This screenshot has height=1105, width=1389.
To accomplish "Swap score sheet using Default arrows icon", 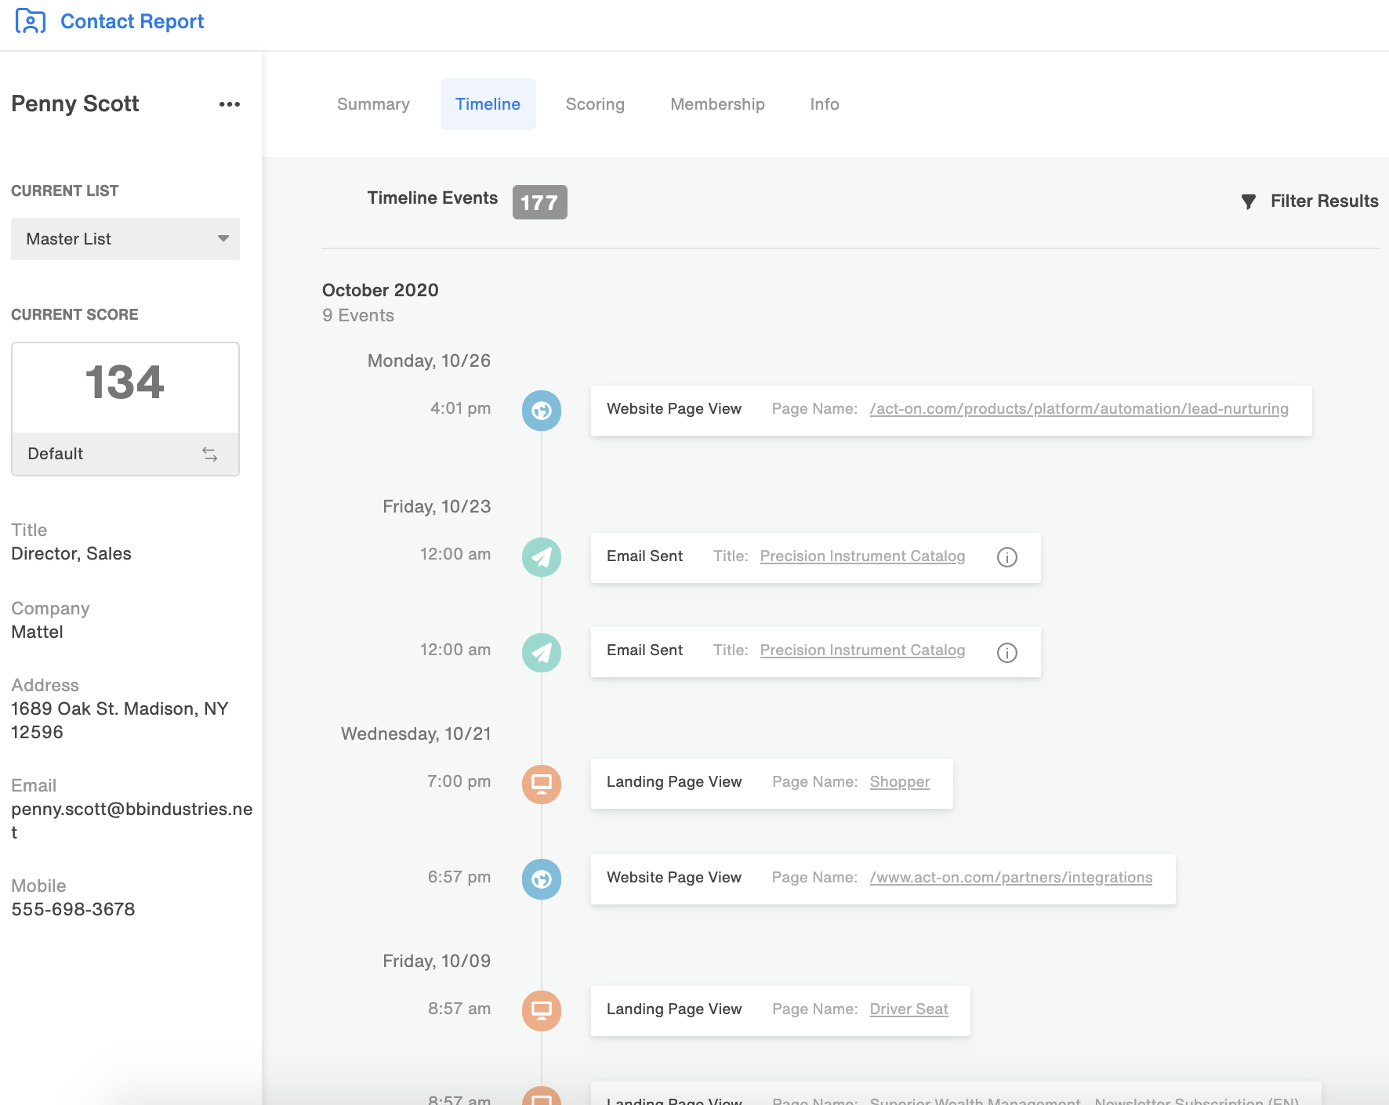I will tap(210, 454).
